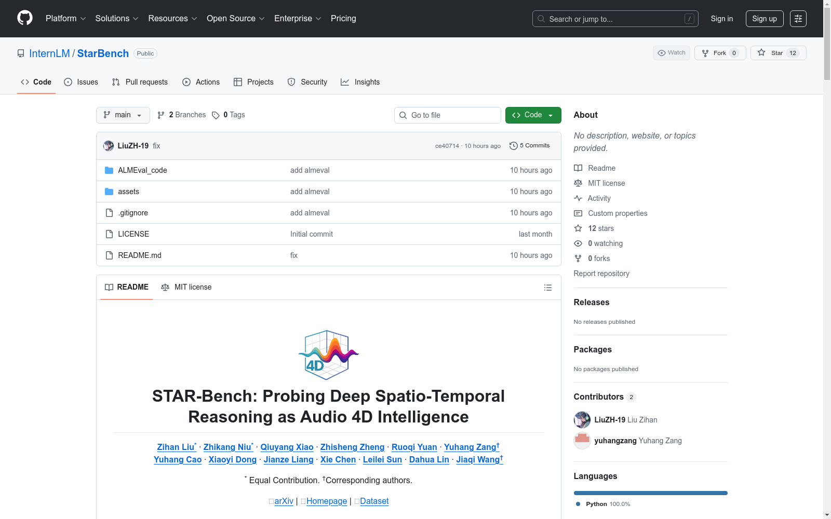Viewport: 831px width, 519px height.
Task: Star the StarBench repository
Action: [778, 53]
